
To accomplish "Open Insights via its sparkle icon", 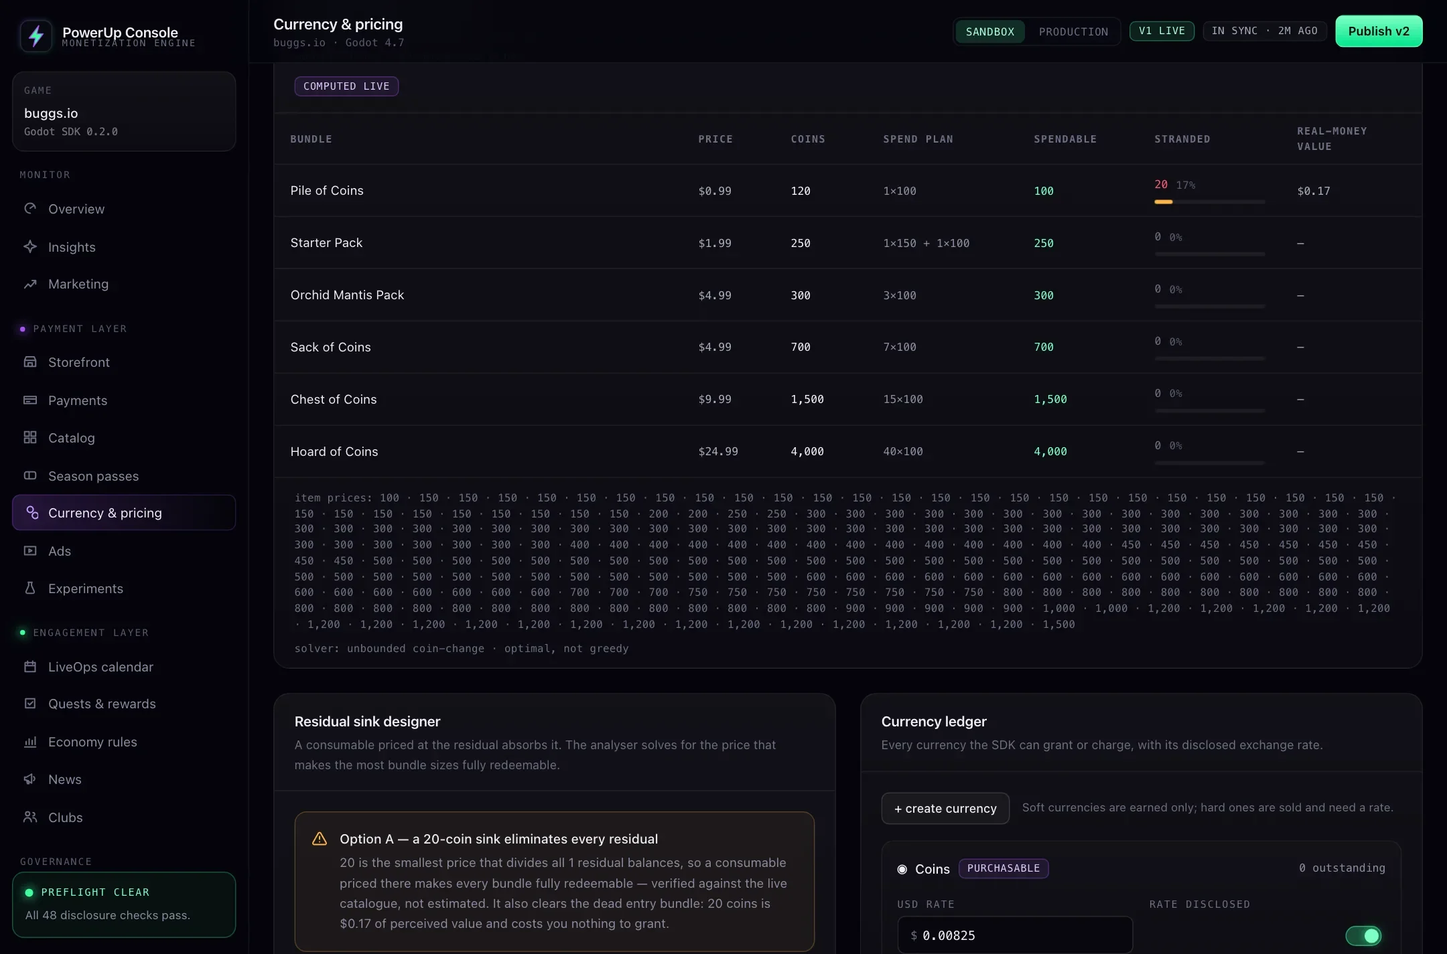I will 30,247.
